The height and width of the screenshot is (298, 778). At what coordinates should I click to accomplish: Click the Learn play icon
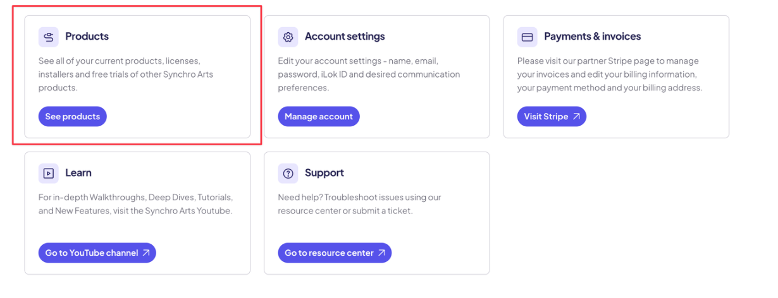(x=49, y=173)
